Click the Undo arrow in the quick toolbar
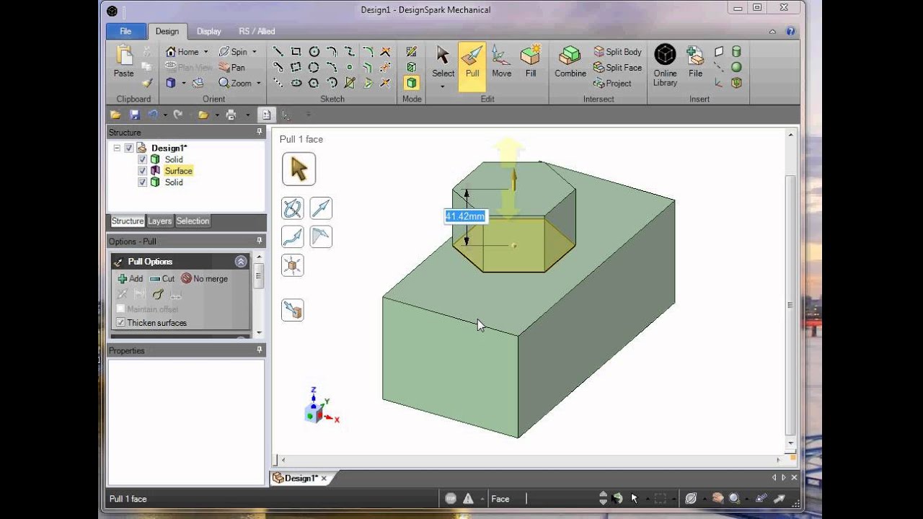The height and width of the screenshot is (519, 923). point(152,115)
